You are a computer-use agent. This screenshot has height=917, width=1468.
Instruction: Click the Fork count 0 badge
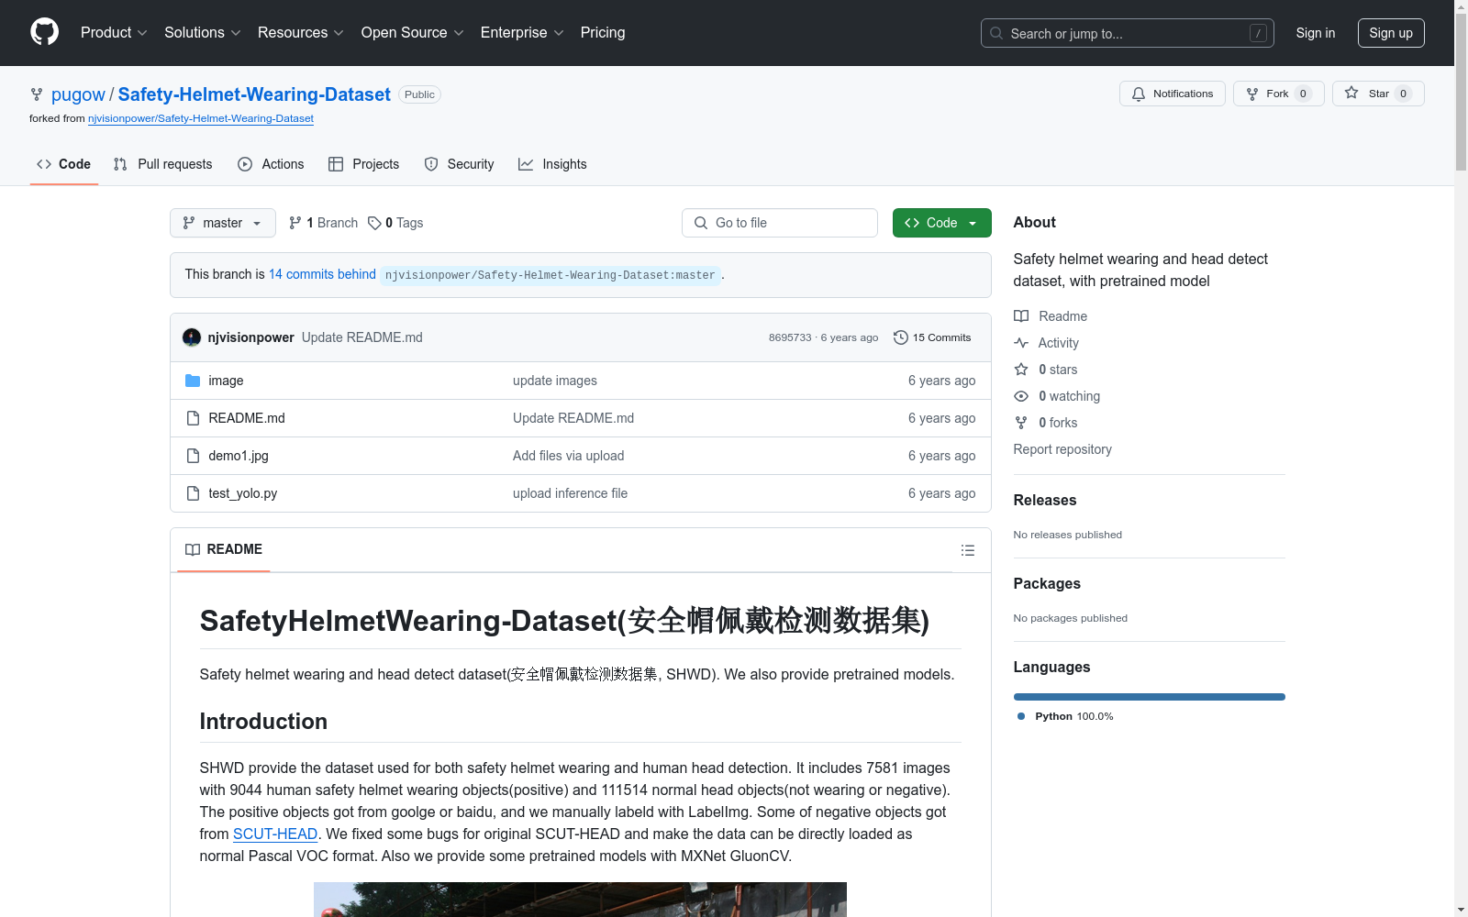[x=1303, y=94]
